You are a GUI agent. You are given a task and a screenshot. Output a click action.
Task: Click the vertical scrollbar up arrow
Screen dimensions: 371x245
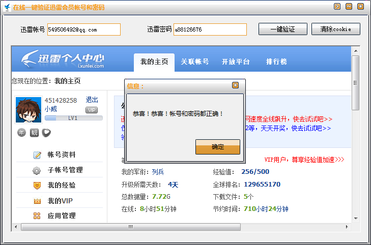click(x=356, y=51)
